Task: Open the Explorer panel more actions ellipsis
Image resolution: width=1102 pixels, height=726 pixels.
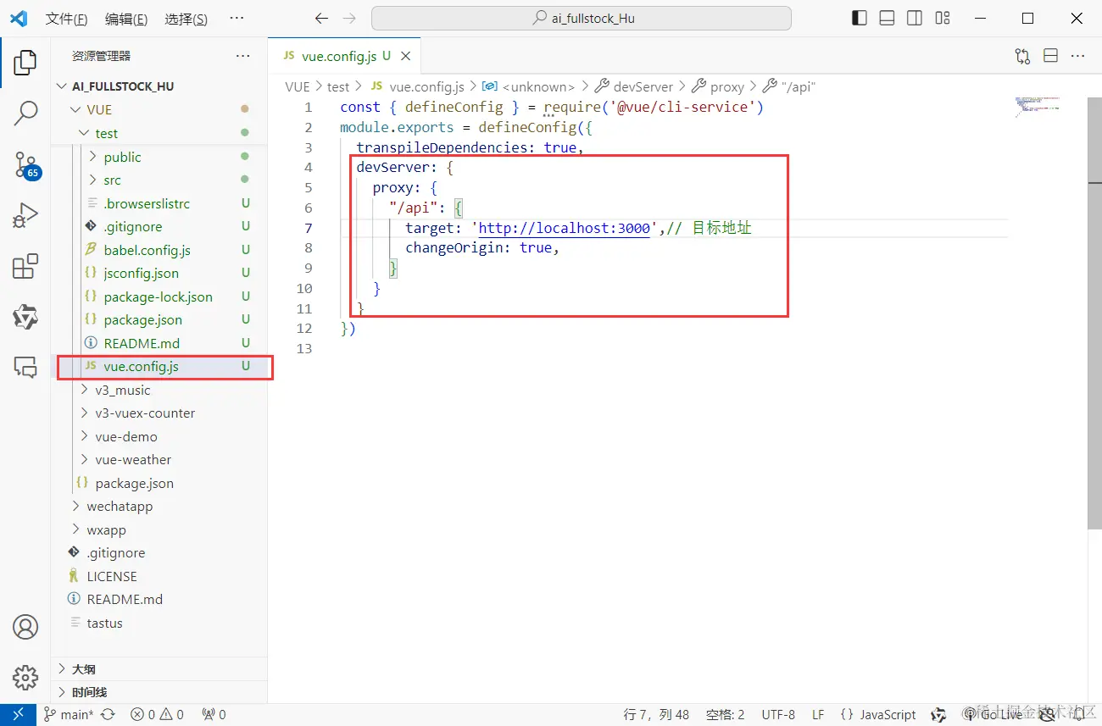Action: click(x=242, y=56)
